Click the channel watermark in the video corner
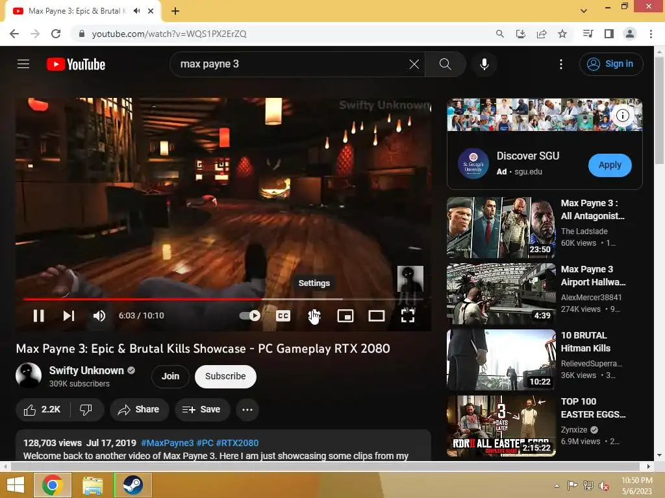Viewport: 665px width, 498px height. pos(410,279)
